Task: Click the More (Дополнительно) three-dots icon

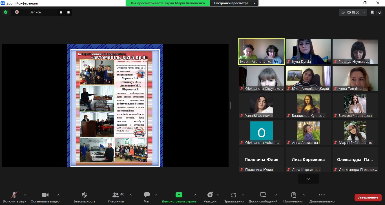Action: click(x=322, y=195)
